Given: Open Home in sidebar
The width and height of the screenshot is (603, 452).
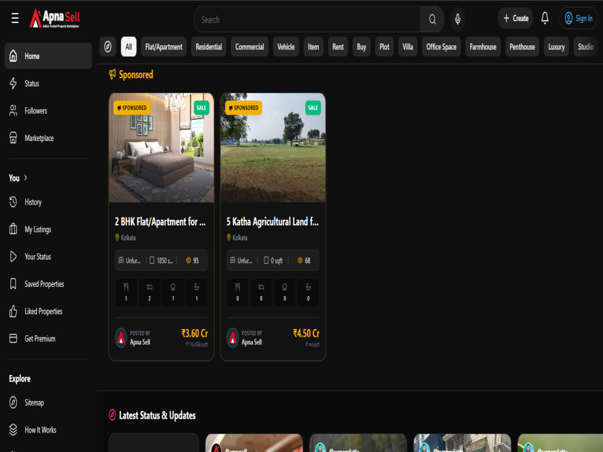Looking at the screenshot, I should pyautogui.click(x=48, y=56).
